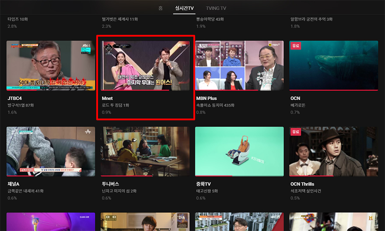Click the 1.9% rating under 뽕숭아학당
Viewport: 385px width, 231px height.
(201, 26)
